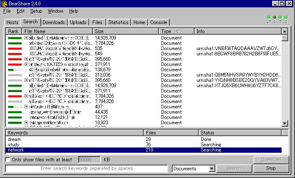Click the connection status light above two-way arrows
This screenshot has width=295, height=178.
coord(269,18)
